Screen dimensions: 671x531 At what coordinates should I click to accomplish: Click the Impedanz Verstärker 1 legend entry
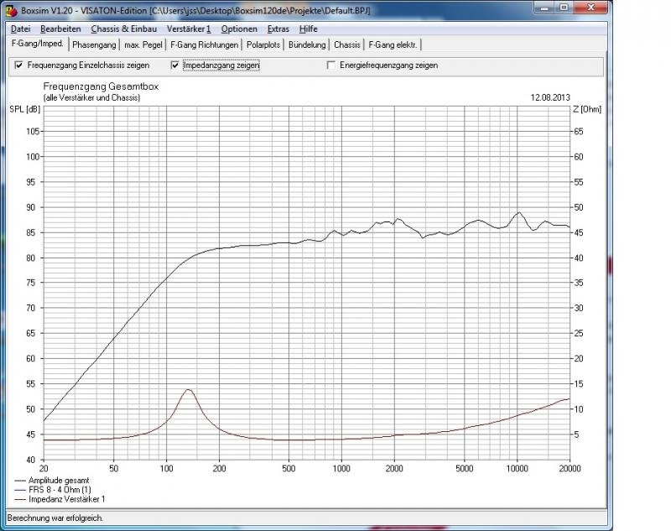pyautogui.click(x=60, y=498)
